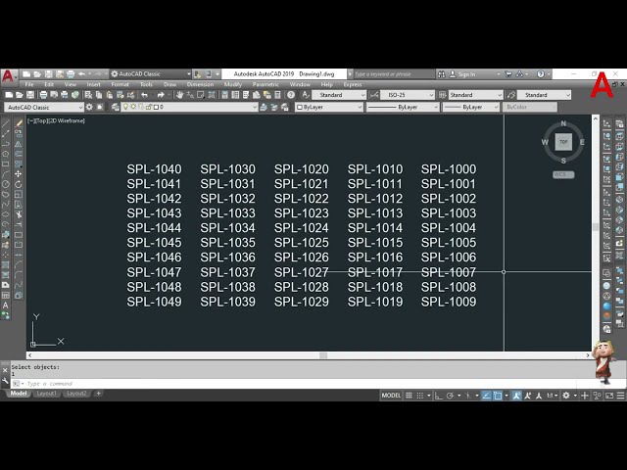Switch to the Layout1 tab

pos(47,394)
